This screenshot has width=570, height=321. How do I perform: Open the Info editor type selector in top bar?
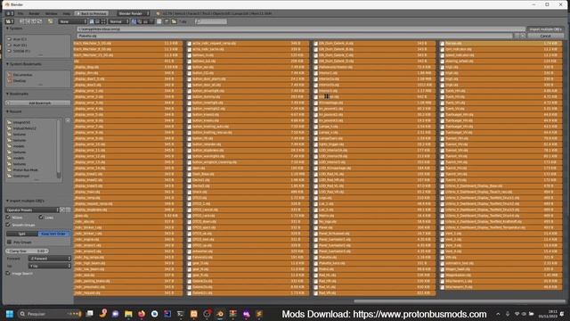10,13
